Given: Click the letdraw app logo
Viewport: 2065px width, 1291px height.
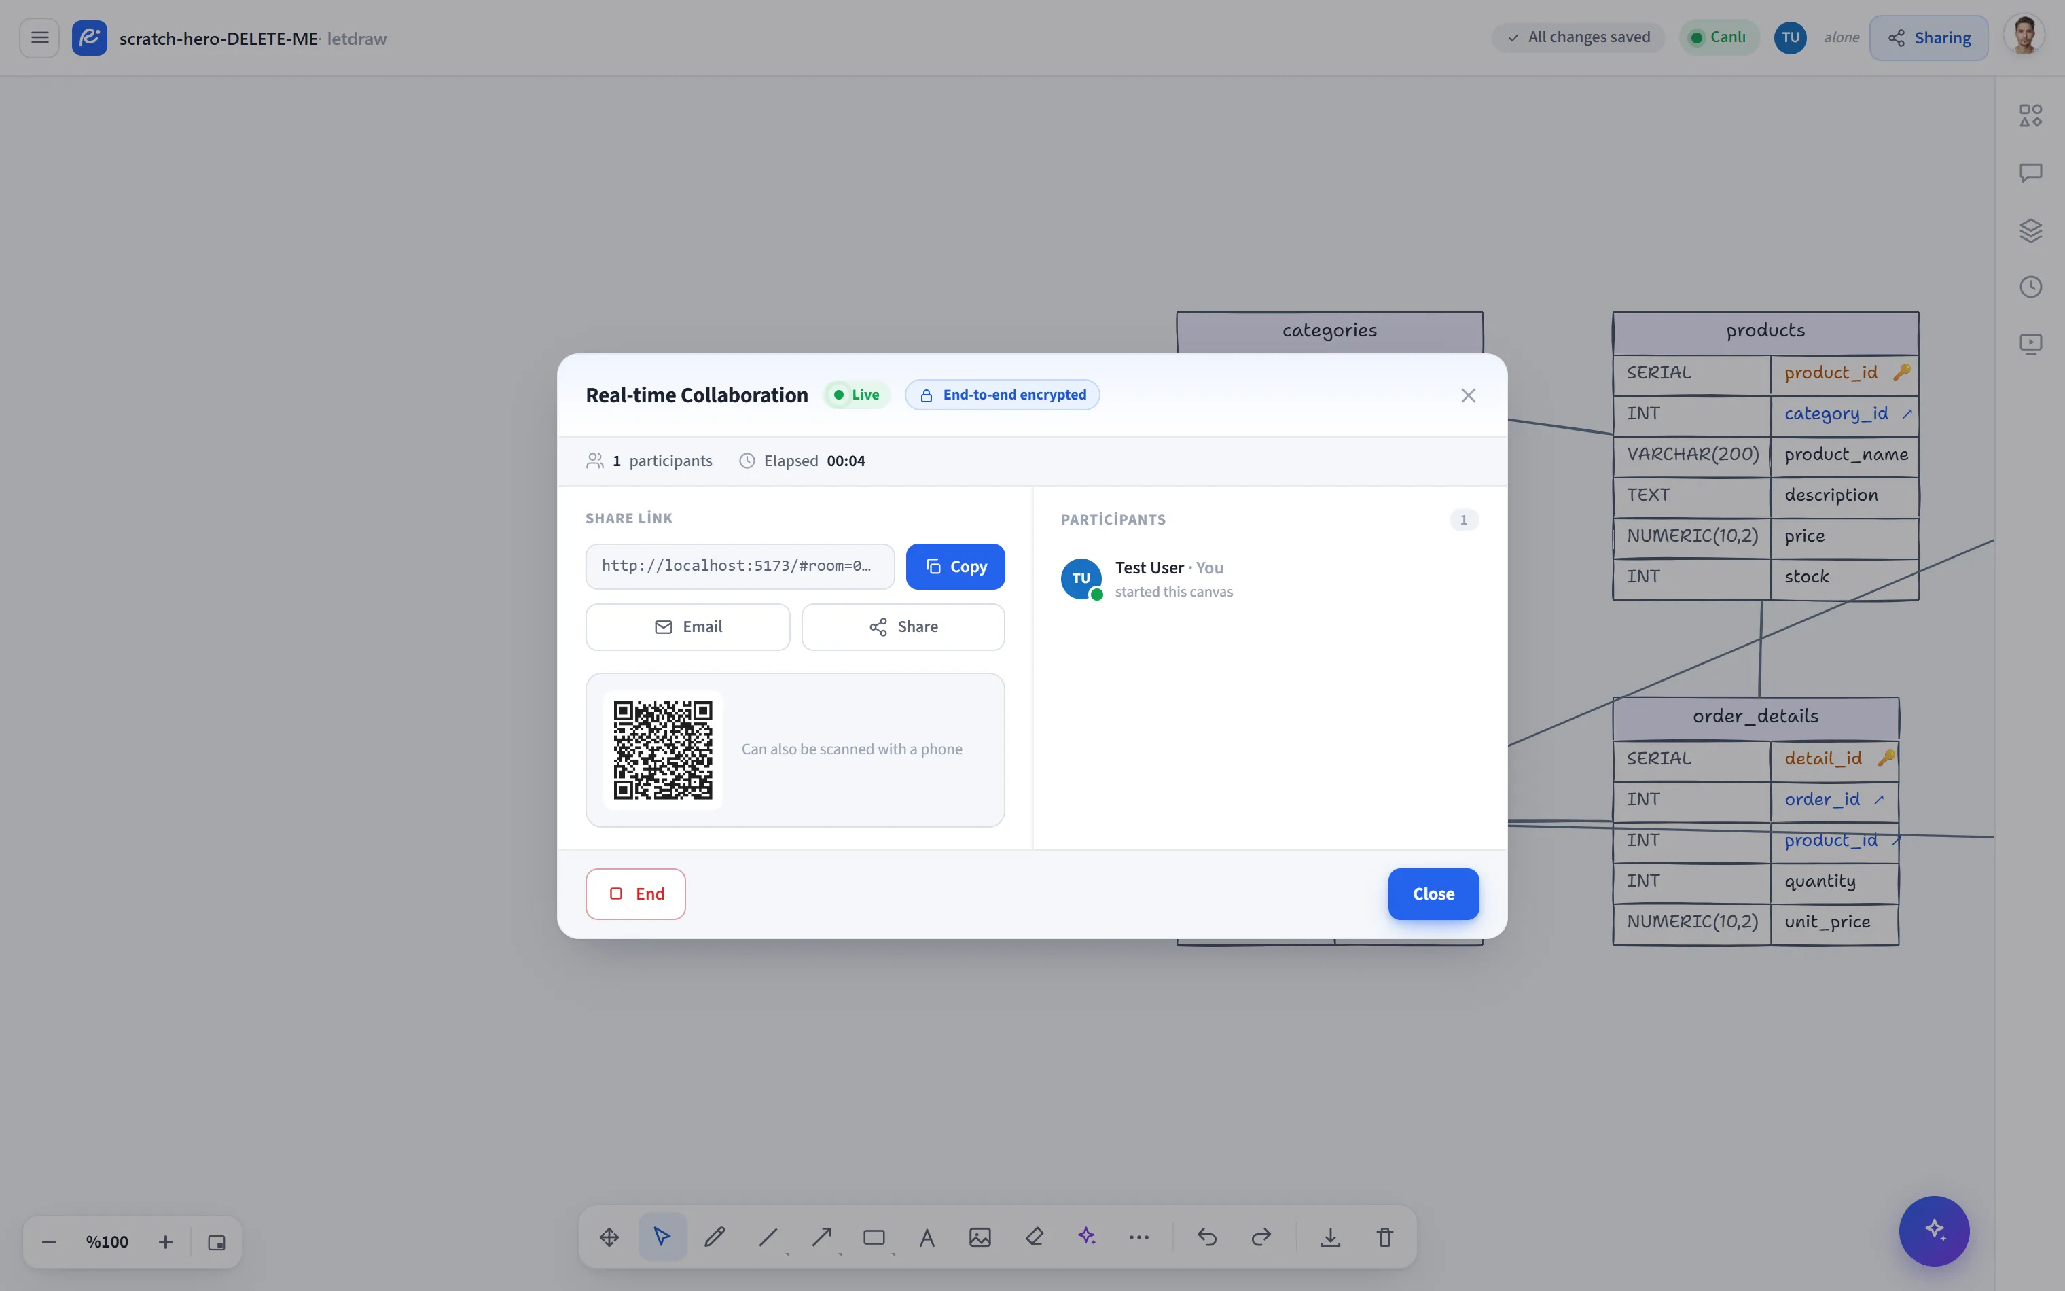Looking at the screenshot, I should (x=90, y=37).
